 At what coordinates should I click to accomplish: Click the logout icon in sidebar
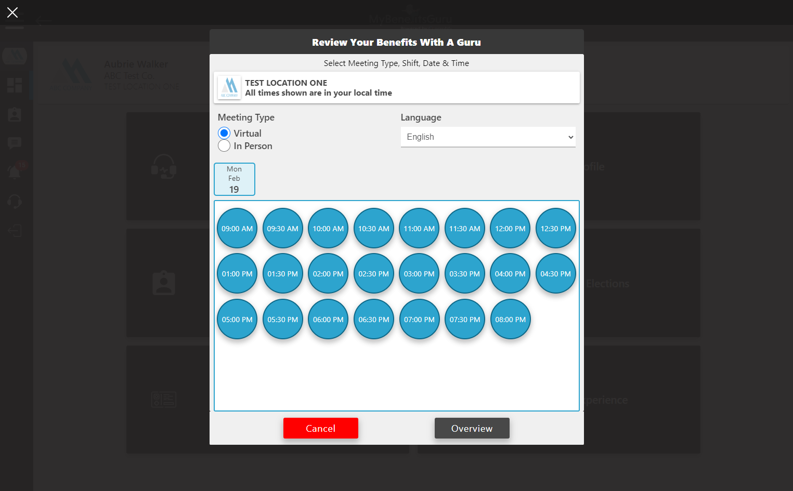coord(15,230)
